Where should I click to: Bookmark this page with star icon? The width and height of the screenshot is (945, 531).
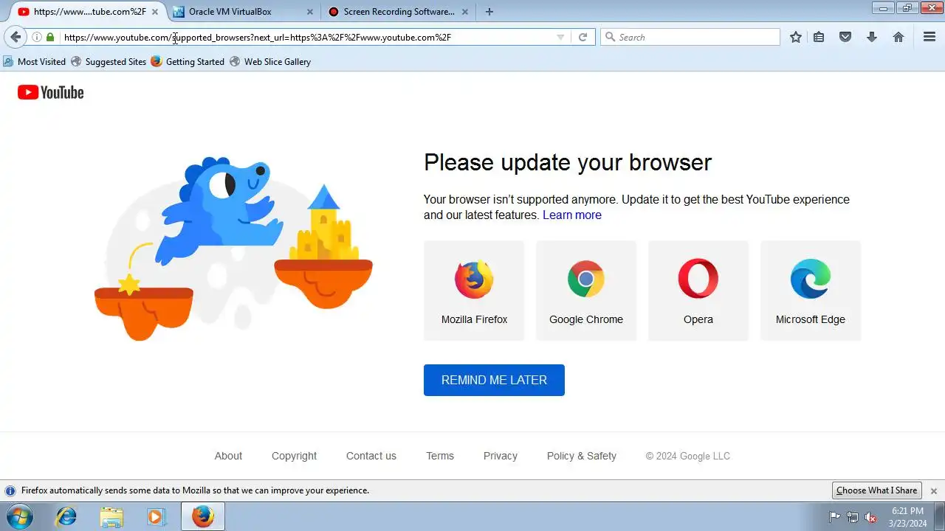tap(796, 37)
